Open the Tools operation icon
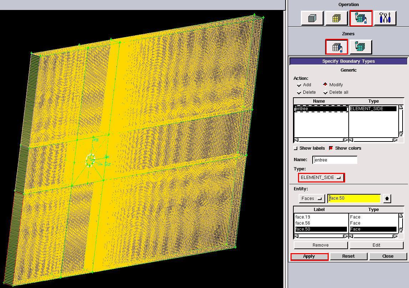The width and height of the screenshot is (409, 288). coord(385,18)
